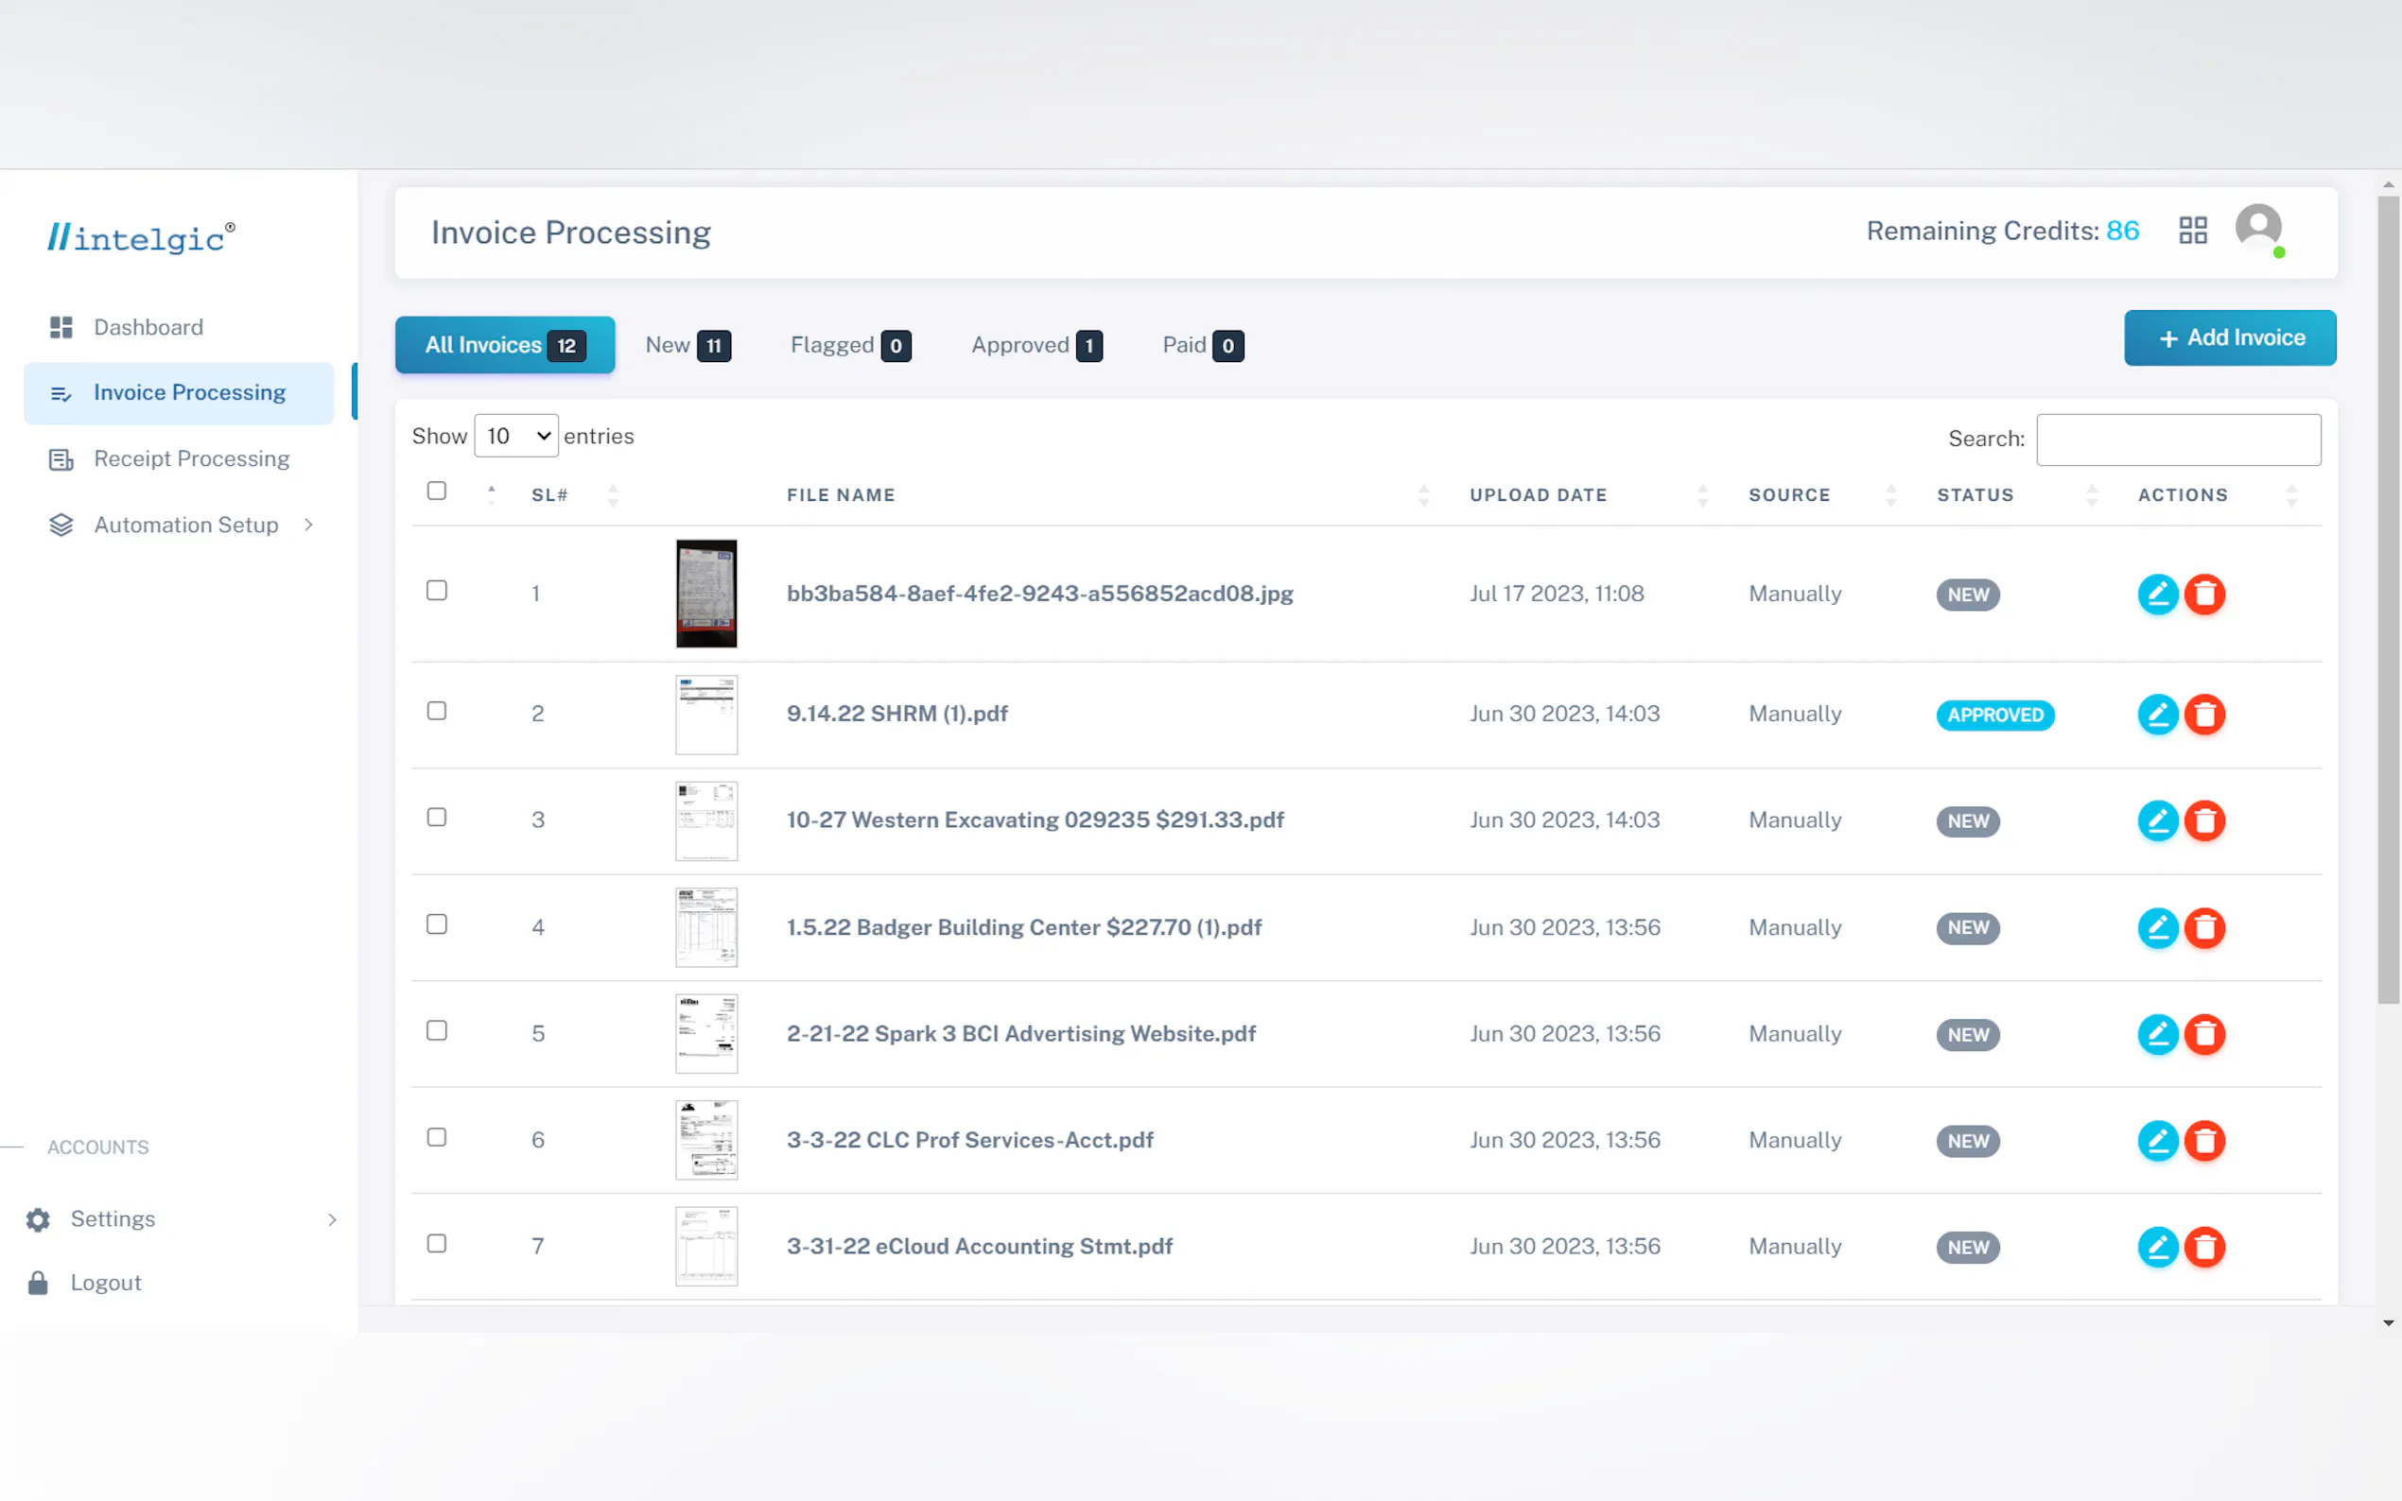Click the edit icon for 9.14.22 SHRM invoice
Screen dimensions: 2402x1501
click(x=2157, y=715)
